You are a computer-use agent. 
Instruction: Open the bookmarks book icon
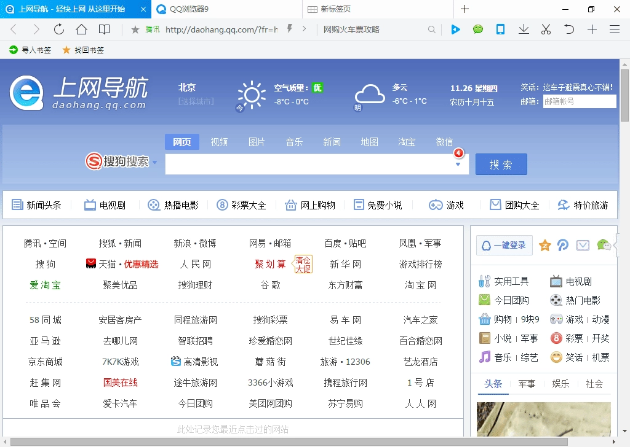coord(104,29)
